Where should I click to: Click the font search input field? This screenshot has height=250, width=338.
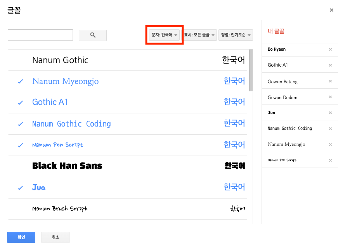tap(40, 35)
